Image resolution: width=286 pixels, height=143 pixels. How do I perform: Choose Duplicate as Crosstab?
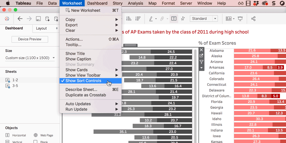coord(90,95)
